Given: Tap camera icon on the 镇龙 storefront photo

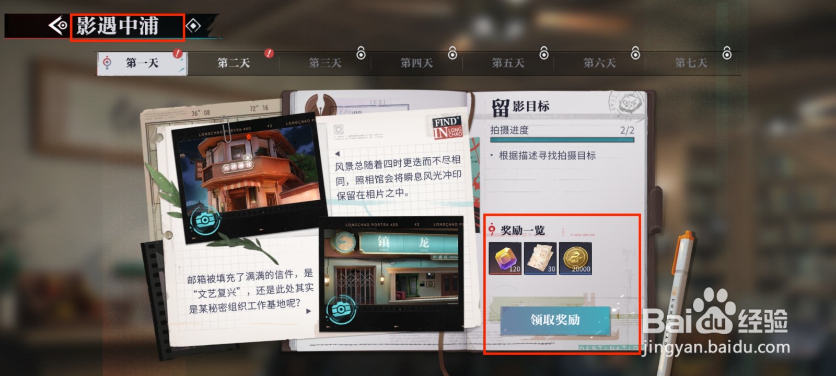Looking at the screenshot, I should (x=341, y=310).
